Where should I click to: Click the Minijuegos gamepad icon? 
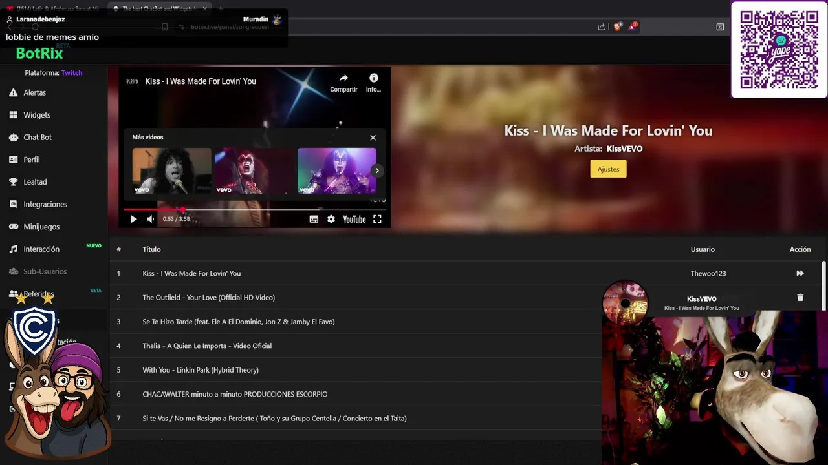(13, 227)
